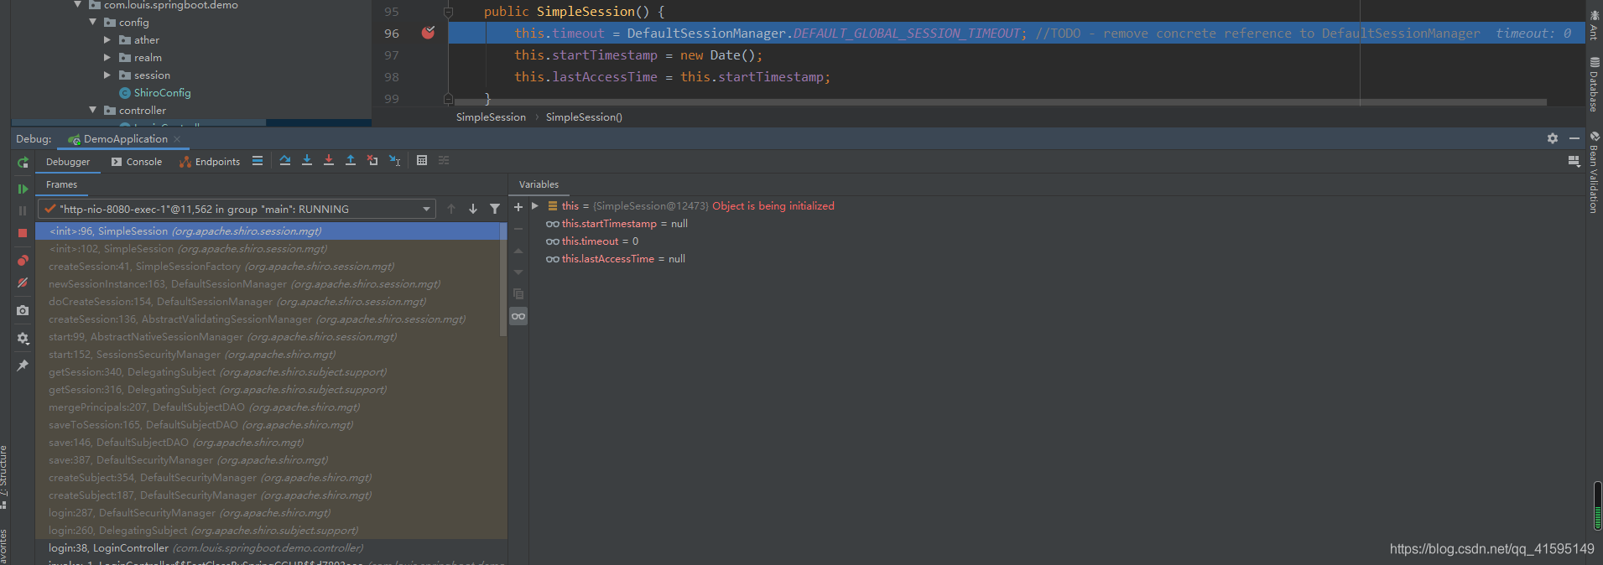Screen dimensions: 1603x565
Task: Toggle the breakpoint on line 96
Action: click(x=428, y=33)
